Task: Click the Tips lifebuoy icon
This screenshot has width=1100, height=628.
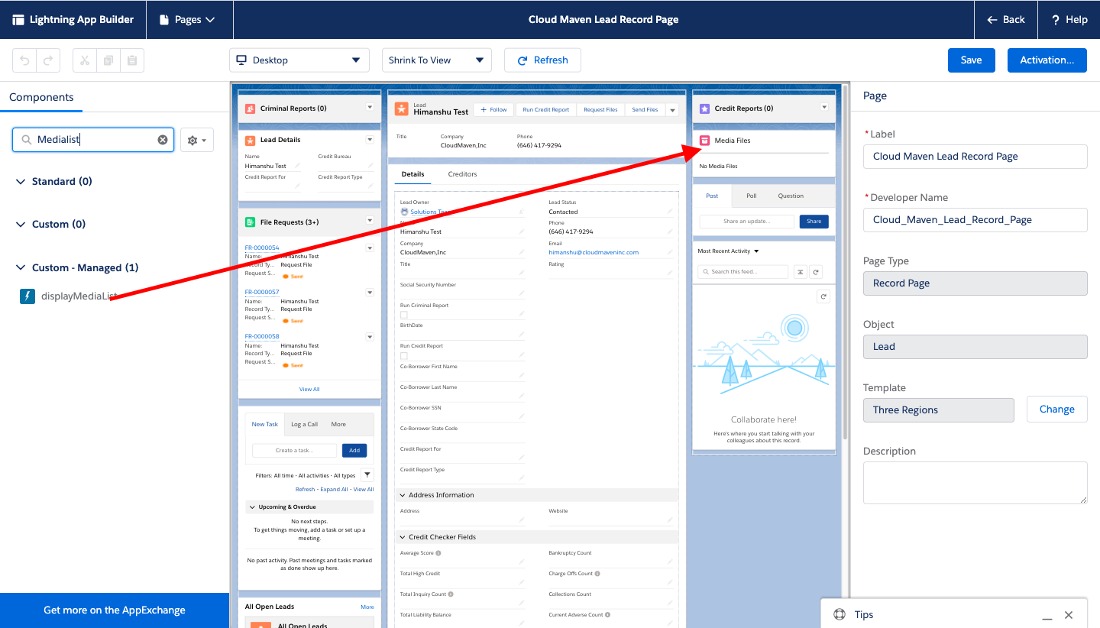Action: click(x=840, y=615)
